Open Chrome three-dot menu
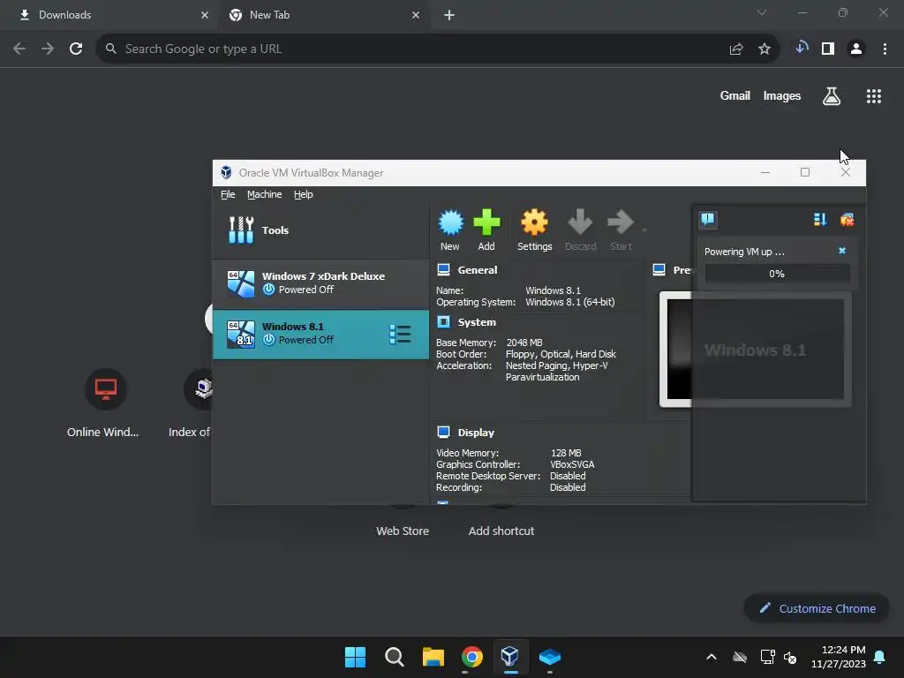The width and height of the screenshot is (904, 678). click(885, 49)
